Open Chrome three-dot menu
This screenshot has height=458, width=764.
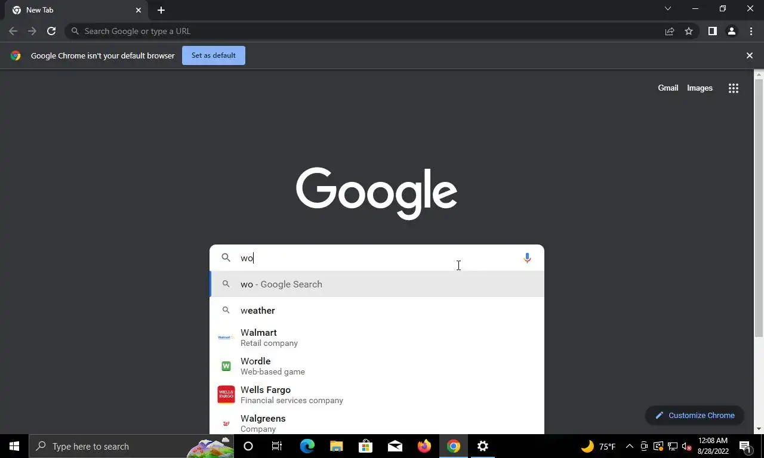point(751,31)
